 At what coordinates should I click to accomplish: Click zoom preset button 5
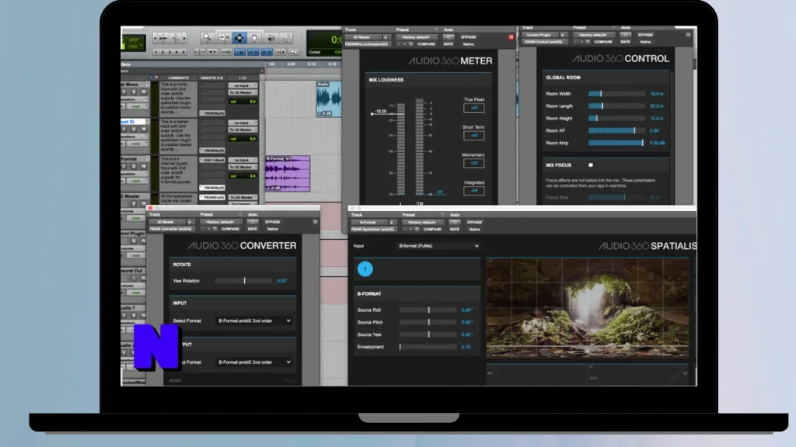[183, 52]
